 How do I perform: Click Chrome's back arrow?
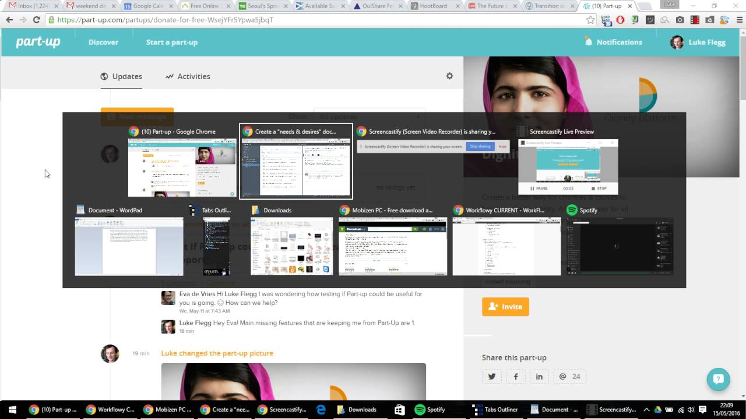tap(9, 19)
